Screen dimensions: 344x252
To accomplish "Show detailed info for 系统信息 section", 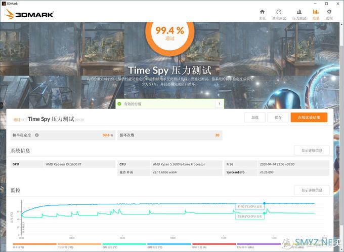I will 312,151.
